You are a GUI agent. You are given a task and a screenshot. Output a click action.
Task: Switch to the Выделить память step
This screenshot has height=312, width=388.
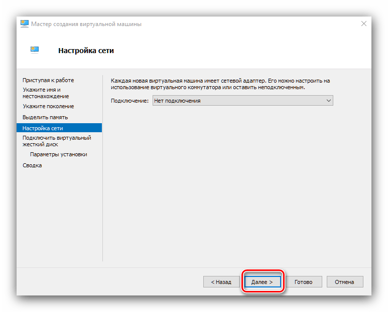click(x=45, y=117)
